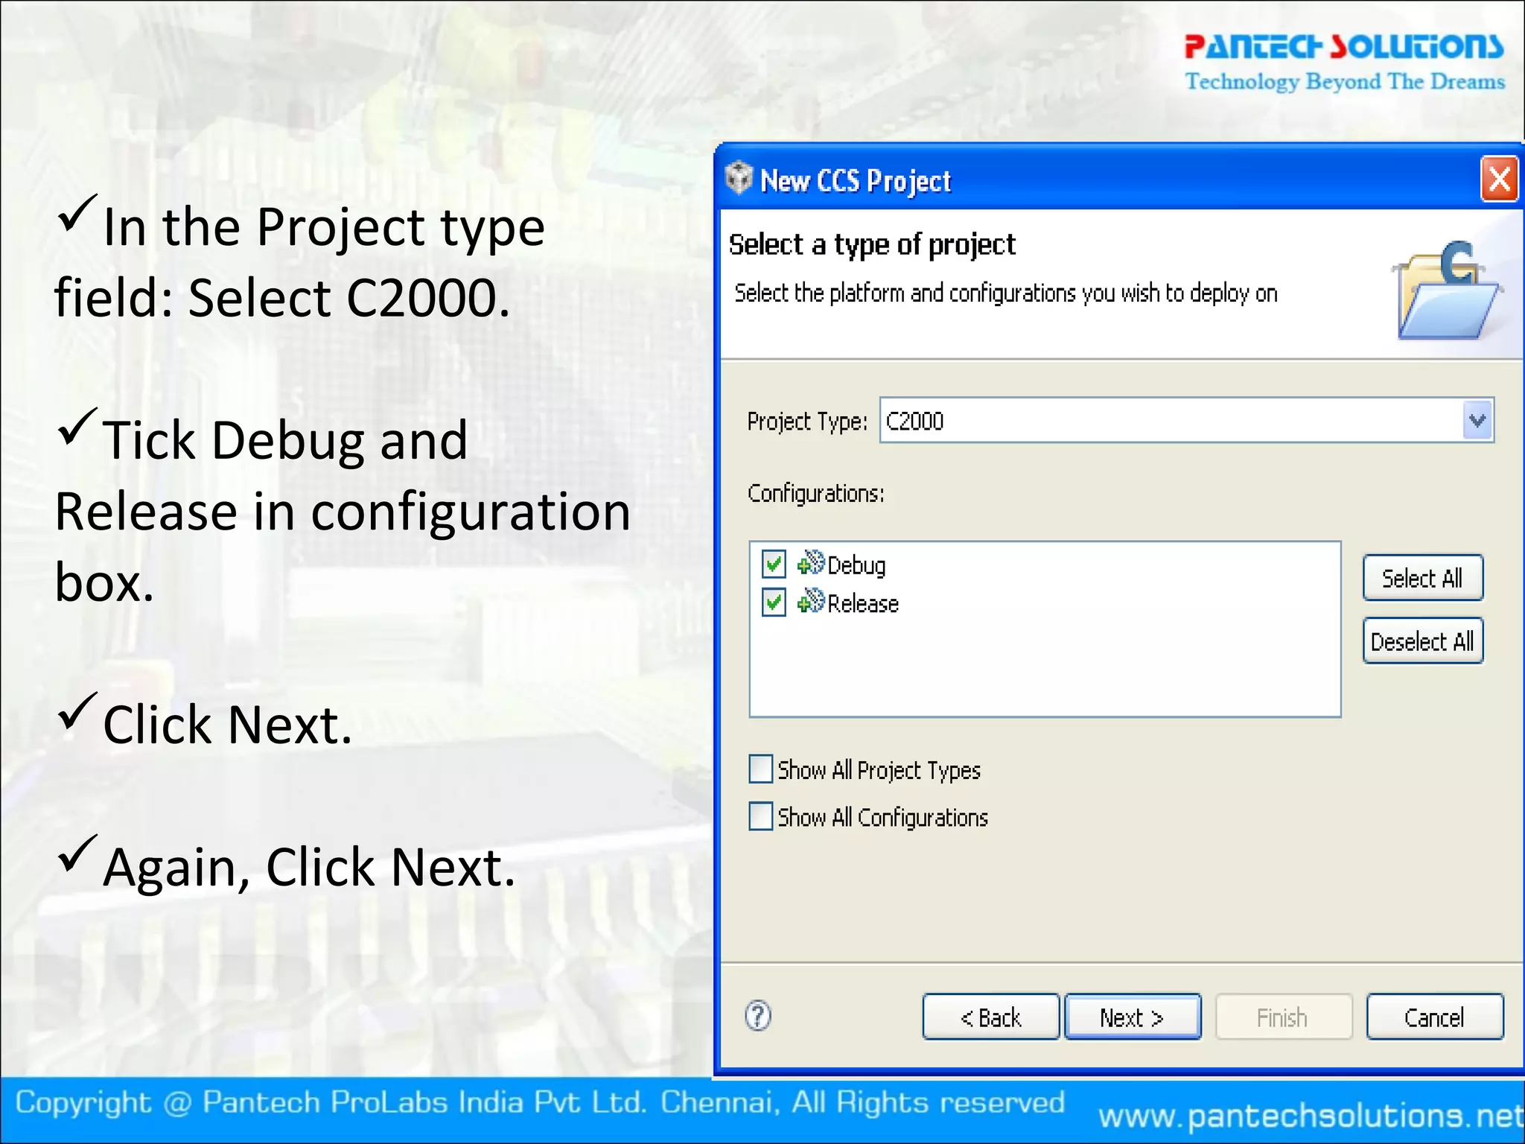1525x1144 pixels.
Task: Proceed with the Next > button
Action: point(1133,1017)
